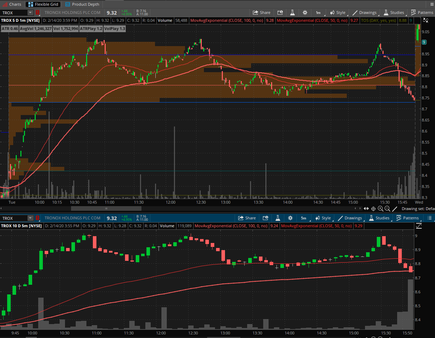Open the lower chart Patterns menu
Viewport: 435px width, 338px height.
(407, 218)
